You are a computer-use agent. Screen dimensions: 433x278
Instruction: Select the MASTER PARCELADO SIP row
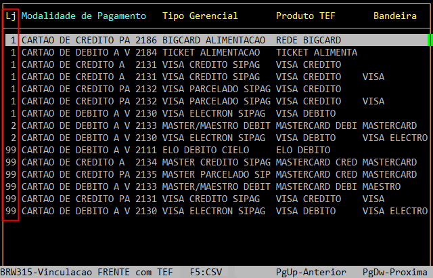pyautogui.click(x=216, y=174)
